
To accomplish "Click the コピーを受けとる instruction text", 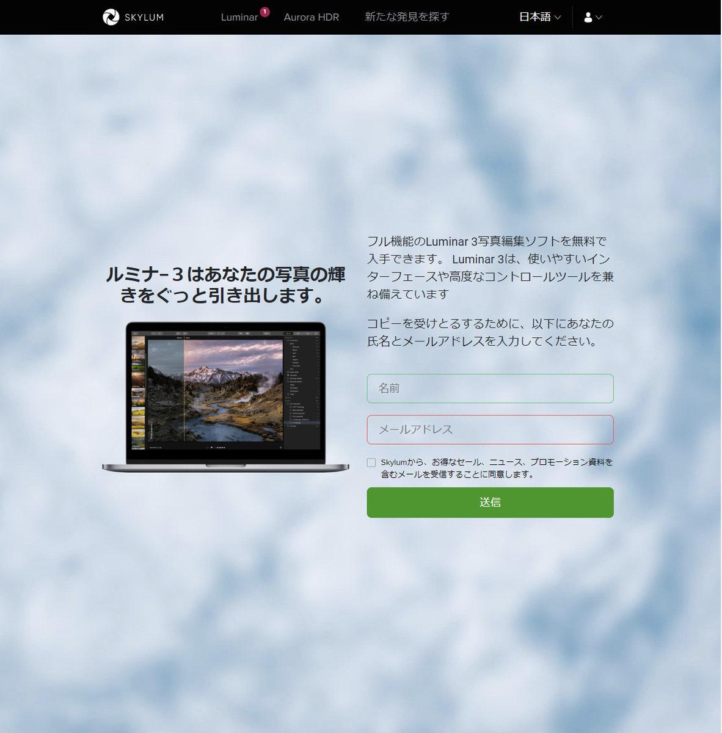I will 490,332.
